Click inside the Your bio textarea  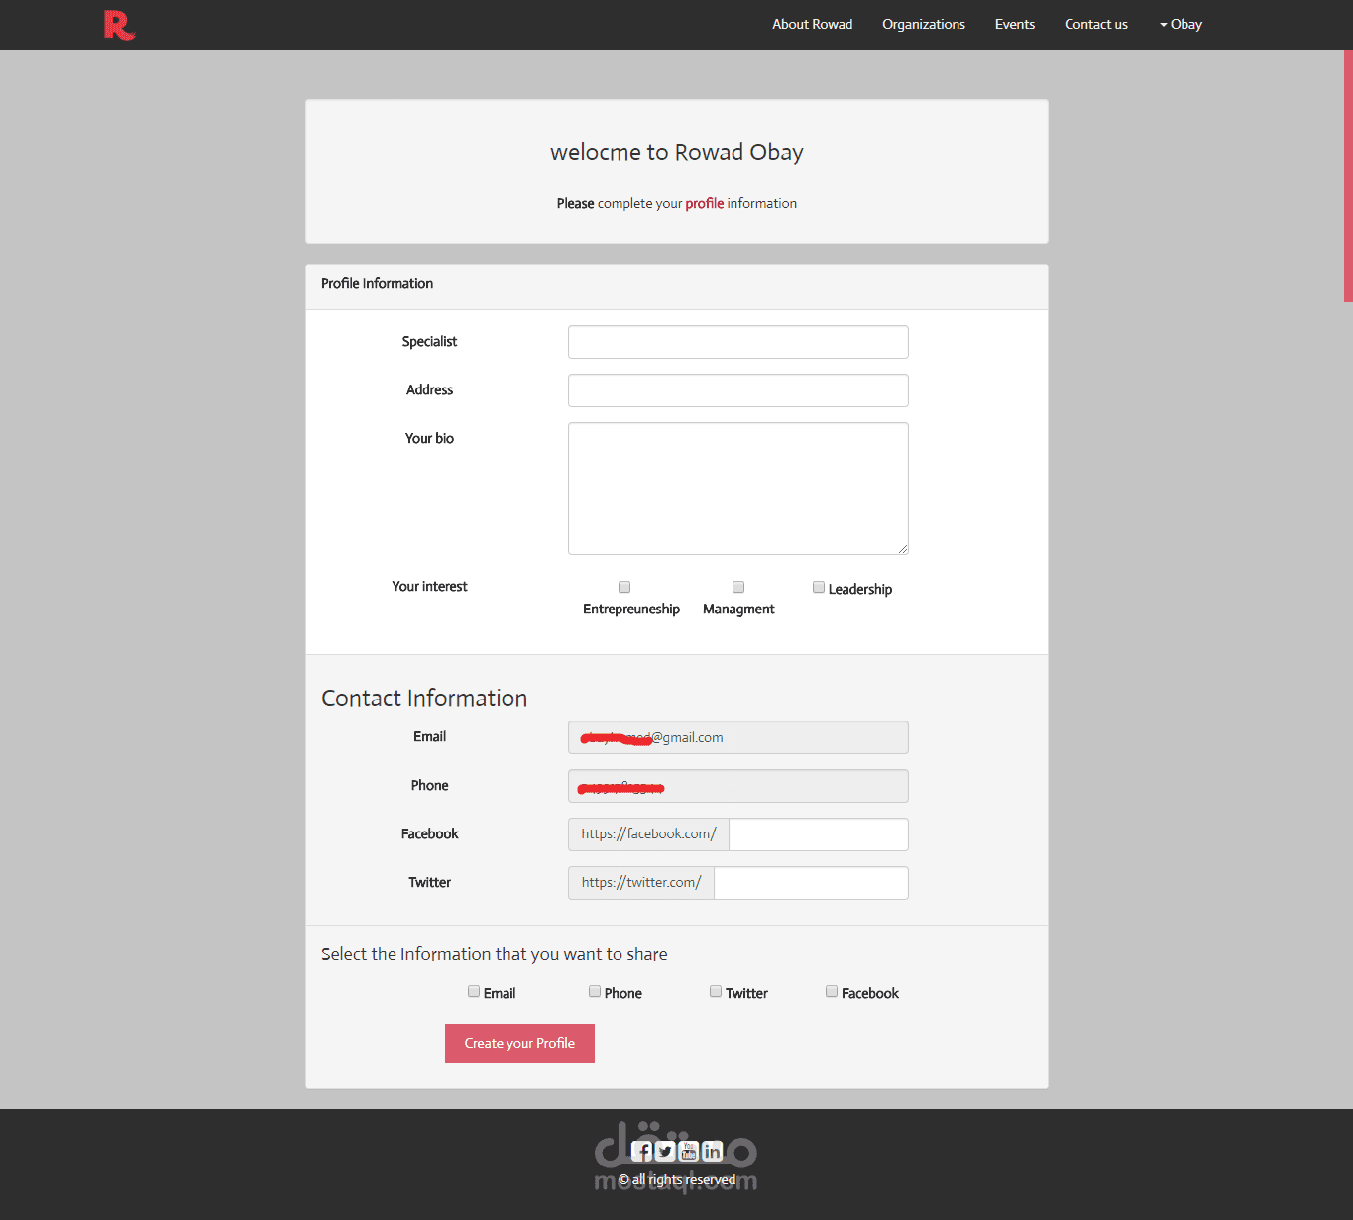[738, 489]
